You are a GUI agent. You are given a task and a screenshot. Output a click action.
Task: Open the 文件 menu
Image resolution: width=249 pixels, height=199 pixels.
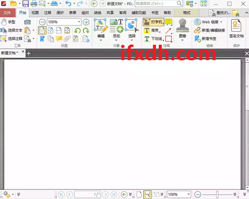coord(7,13)
